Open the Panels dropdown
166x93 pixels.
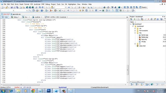point(143,7)
